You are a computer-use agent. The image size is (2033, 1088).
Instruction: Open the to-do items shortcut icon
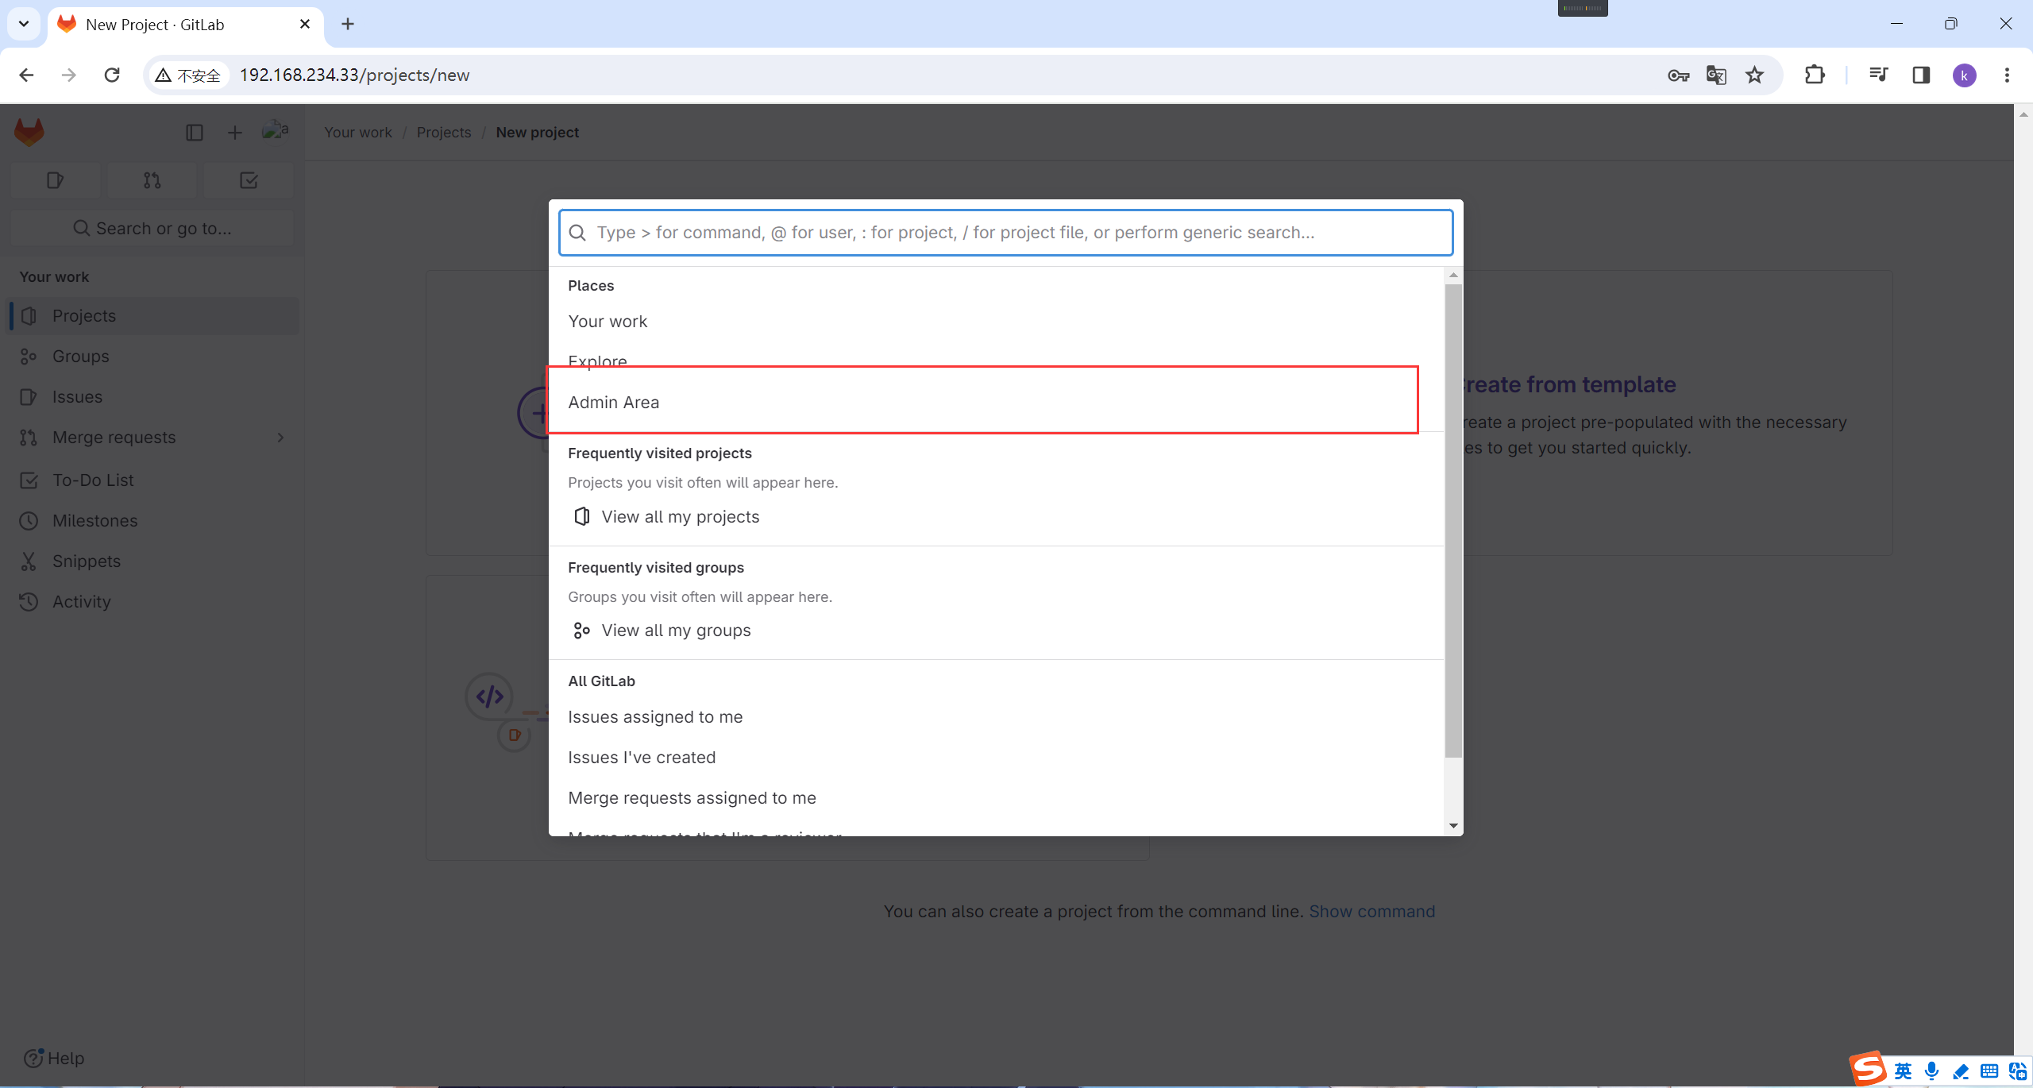249,181
